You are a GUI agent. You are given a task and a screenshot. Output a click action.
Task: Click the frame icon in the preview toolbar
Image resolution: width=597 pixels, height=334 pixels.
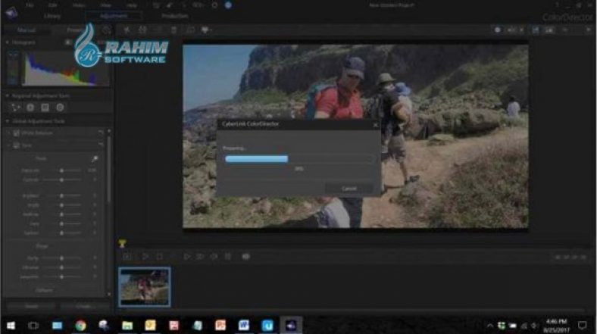click(190, 30)
